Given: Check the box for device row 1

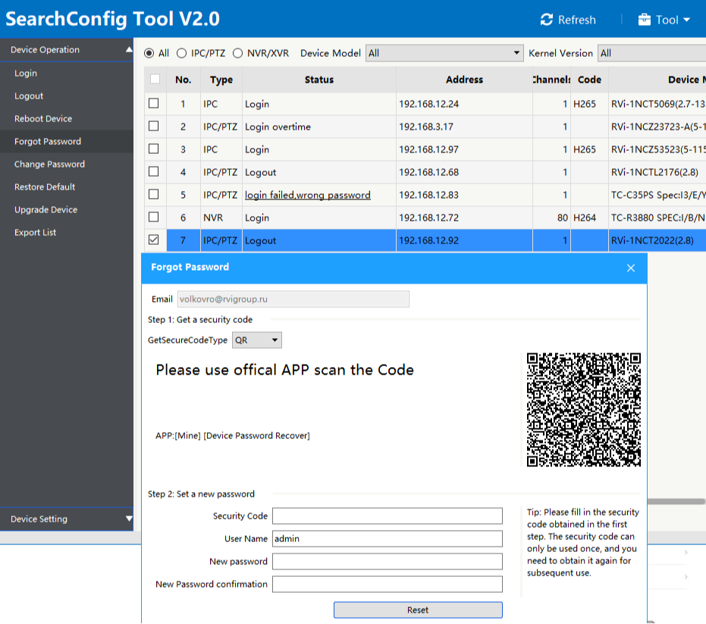Looking at the screenshot, I should click(154, 103).
